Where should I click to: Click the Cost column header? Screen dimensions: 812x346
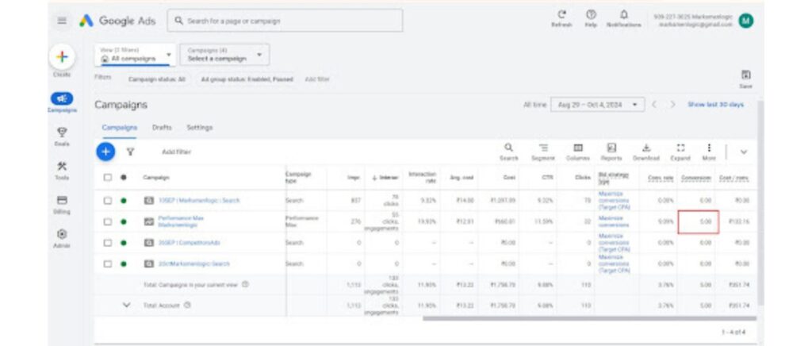pyautogui.click(x=508, y=178)
